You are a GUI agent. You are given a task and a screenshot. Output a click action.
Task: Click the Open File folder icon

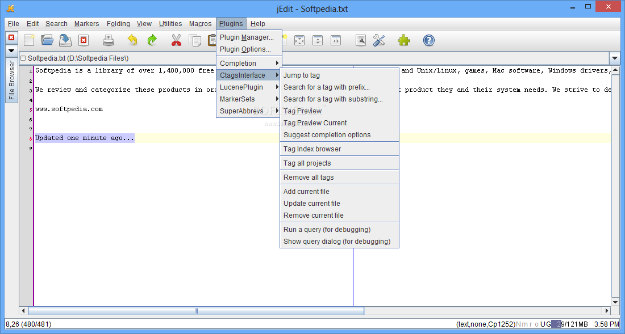[x=47, y=40]
